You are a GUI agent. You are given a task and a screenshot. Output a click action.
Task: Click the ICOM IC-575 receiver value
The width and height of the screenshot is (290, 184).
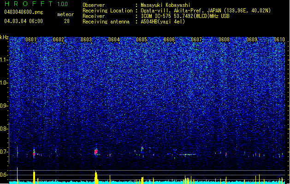click(x=185, y=16)
